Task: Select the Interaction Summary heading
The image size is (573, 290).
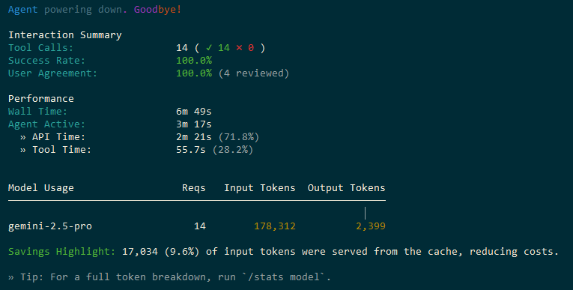Action: 65,35
